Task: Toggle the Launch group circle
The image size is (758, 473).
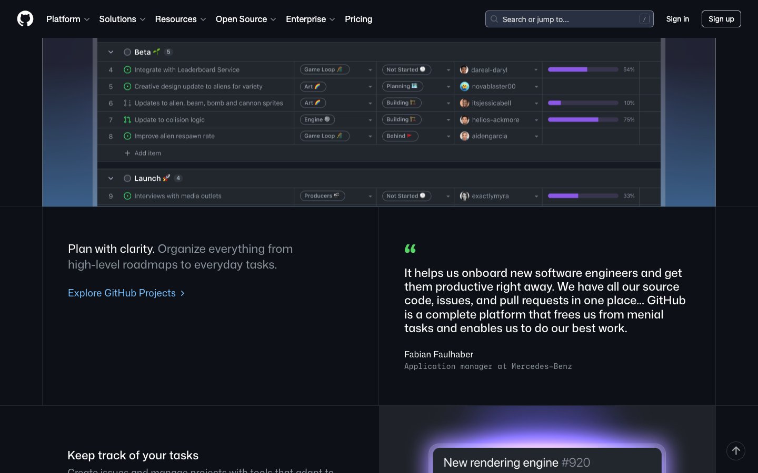Action: 127,179
